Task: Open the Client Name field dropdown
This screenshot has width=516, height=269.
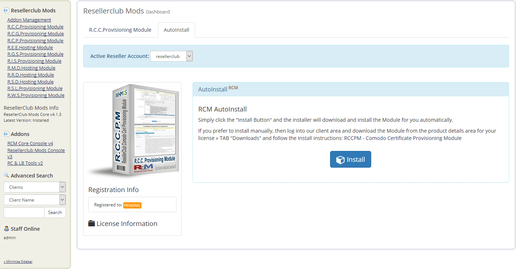Action: [35, 200]
